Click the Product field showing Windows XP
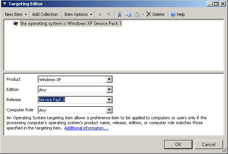 (x=75, y=79)
